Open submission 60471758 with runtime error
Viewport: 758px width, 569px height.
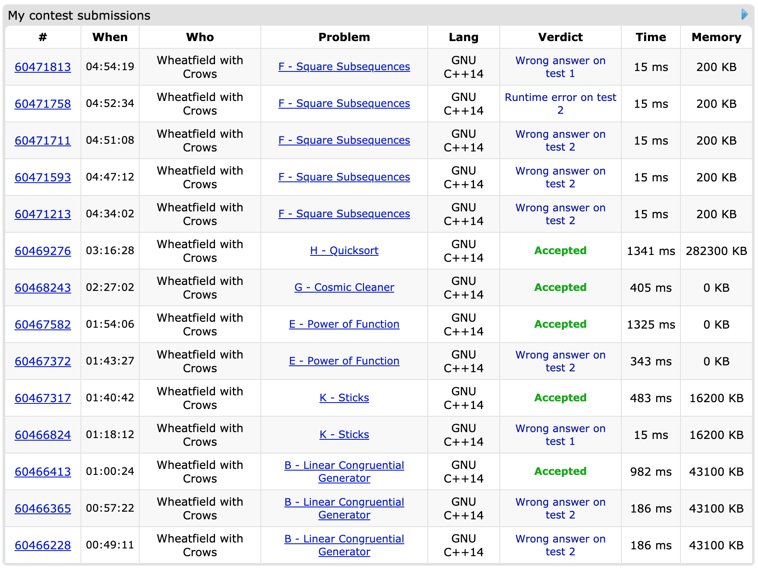pyautogui.click(x=43, y=104)
